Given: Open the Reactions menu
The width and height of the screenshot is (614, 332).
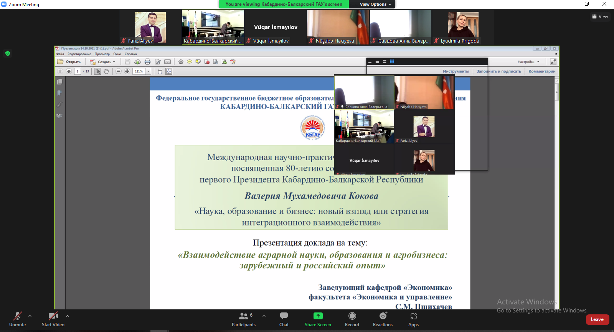Looking at the screenshot, I should [383, 319].
